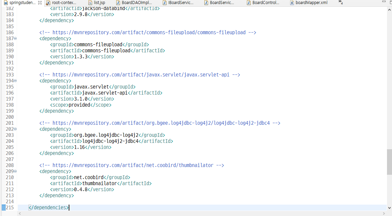
Task: Click the vertical scrollbar thumb
Action: coord(389,162)
